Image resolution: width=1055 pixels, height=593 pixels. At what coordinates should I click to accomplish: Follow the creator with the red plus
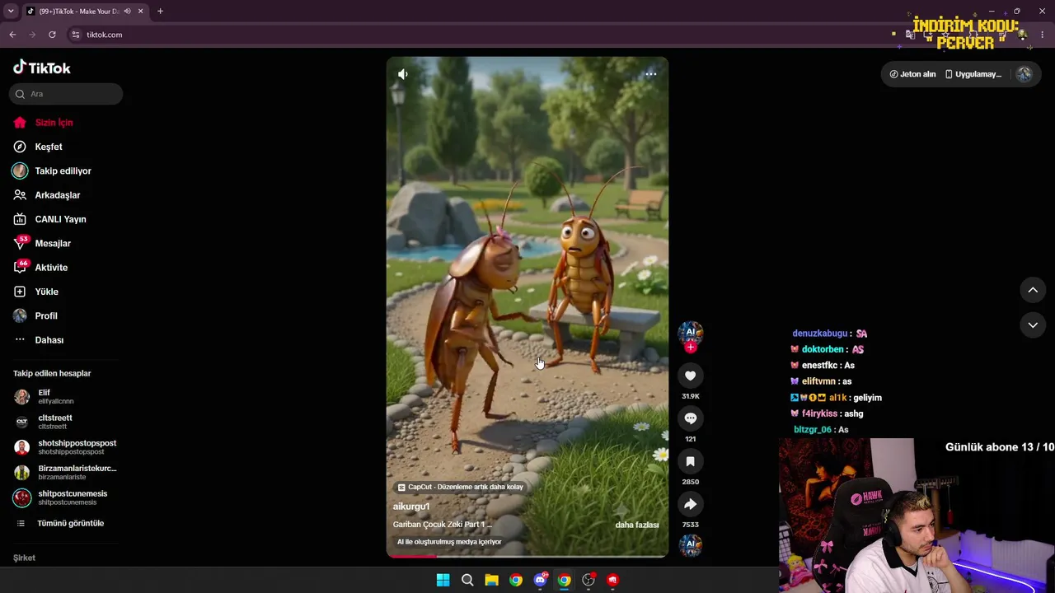click(691, 348)
